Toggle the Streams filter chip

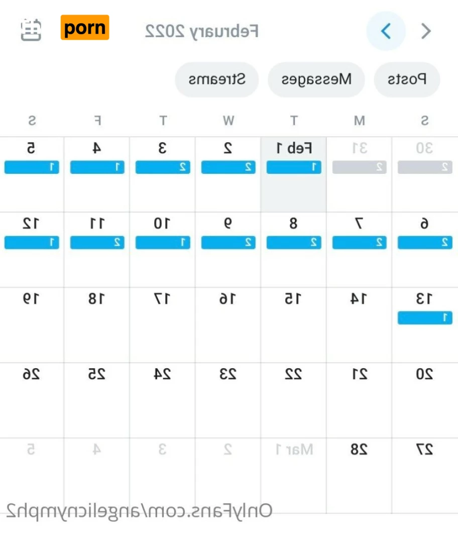coord(217,79)
